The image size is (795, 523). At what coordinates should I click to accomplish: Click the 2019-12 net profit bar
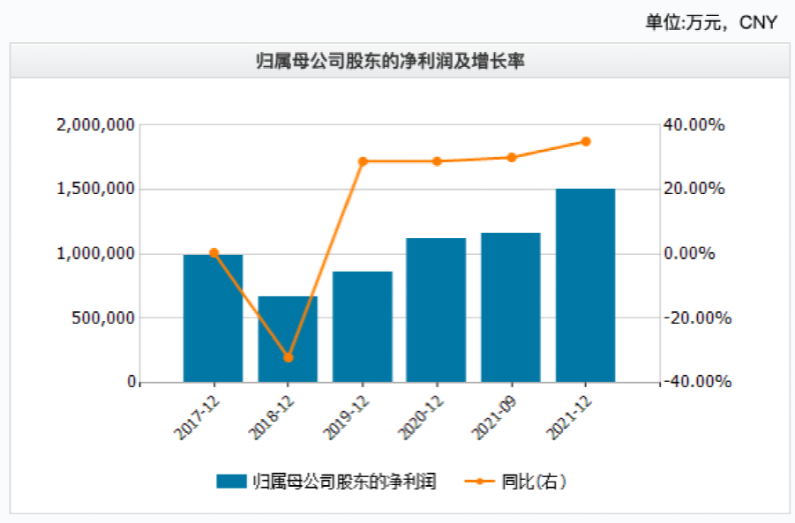pyautogui.click(x=363, y=327)
